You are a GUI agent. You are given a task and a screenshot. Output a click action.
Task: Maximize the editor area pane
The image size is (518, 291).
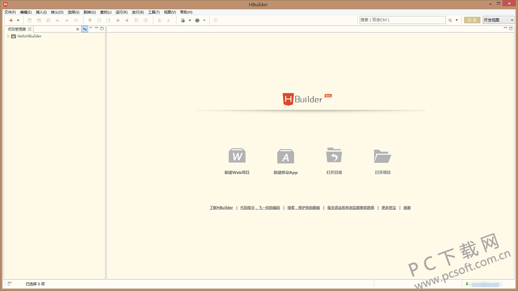coord(511,28)
